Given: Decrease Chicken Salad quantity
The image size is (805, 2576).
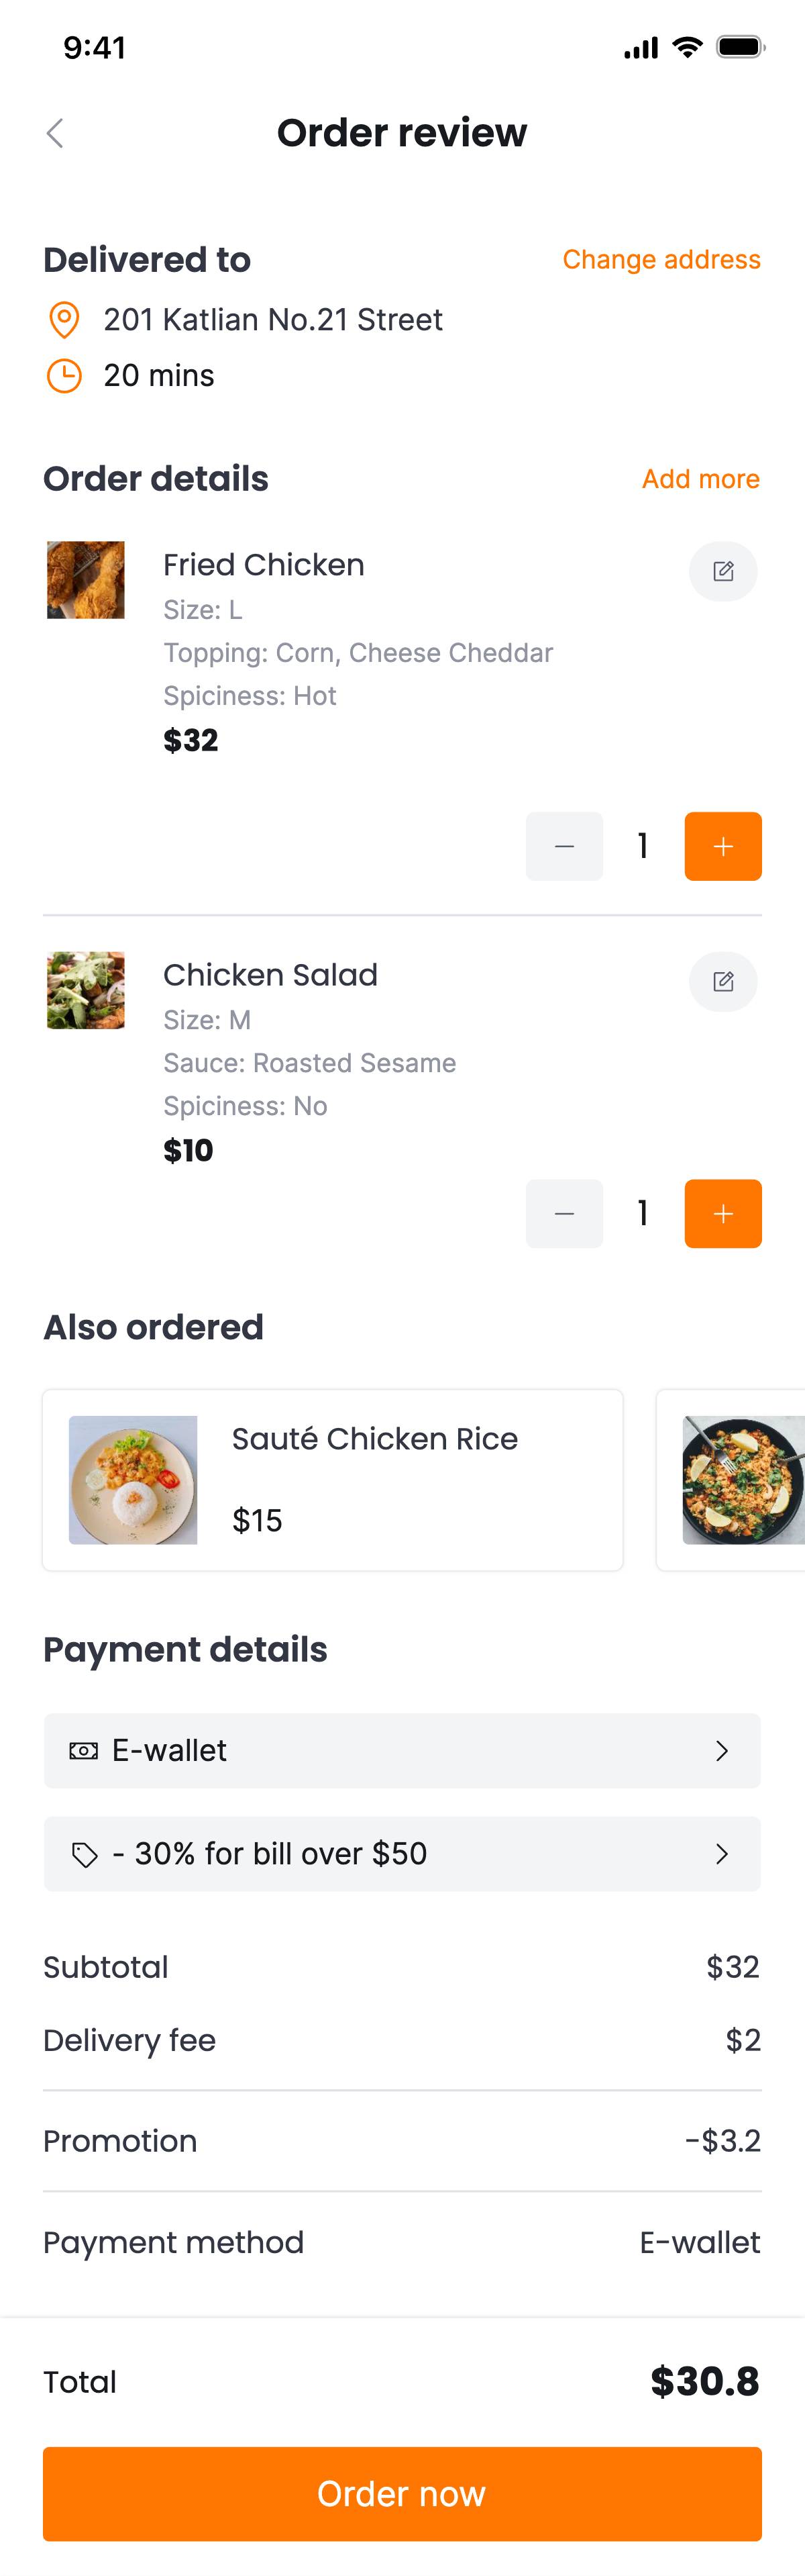Looking at the screenshot, I should coord(564,1213).
